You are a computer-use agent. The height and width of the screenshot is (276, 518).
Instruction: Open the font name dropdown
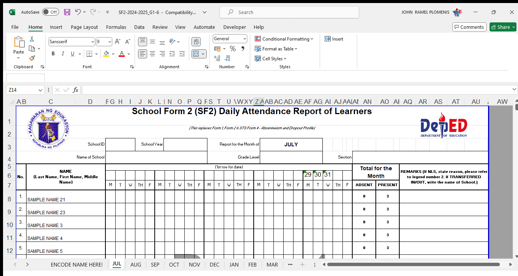(93, 42)
